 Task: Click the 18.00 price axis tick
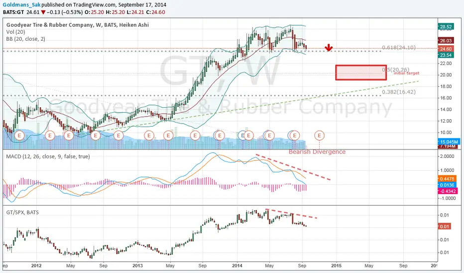tap(446, 86)
